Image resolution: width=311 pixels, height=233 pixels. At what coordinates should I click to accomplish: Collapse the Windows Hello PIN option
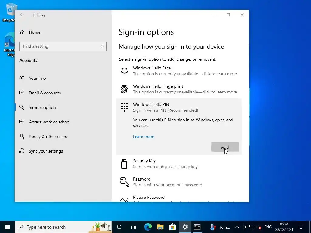(179, 107)
